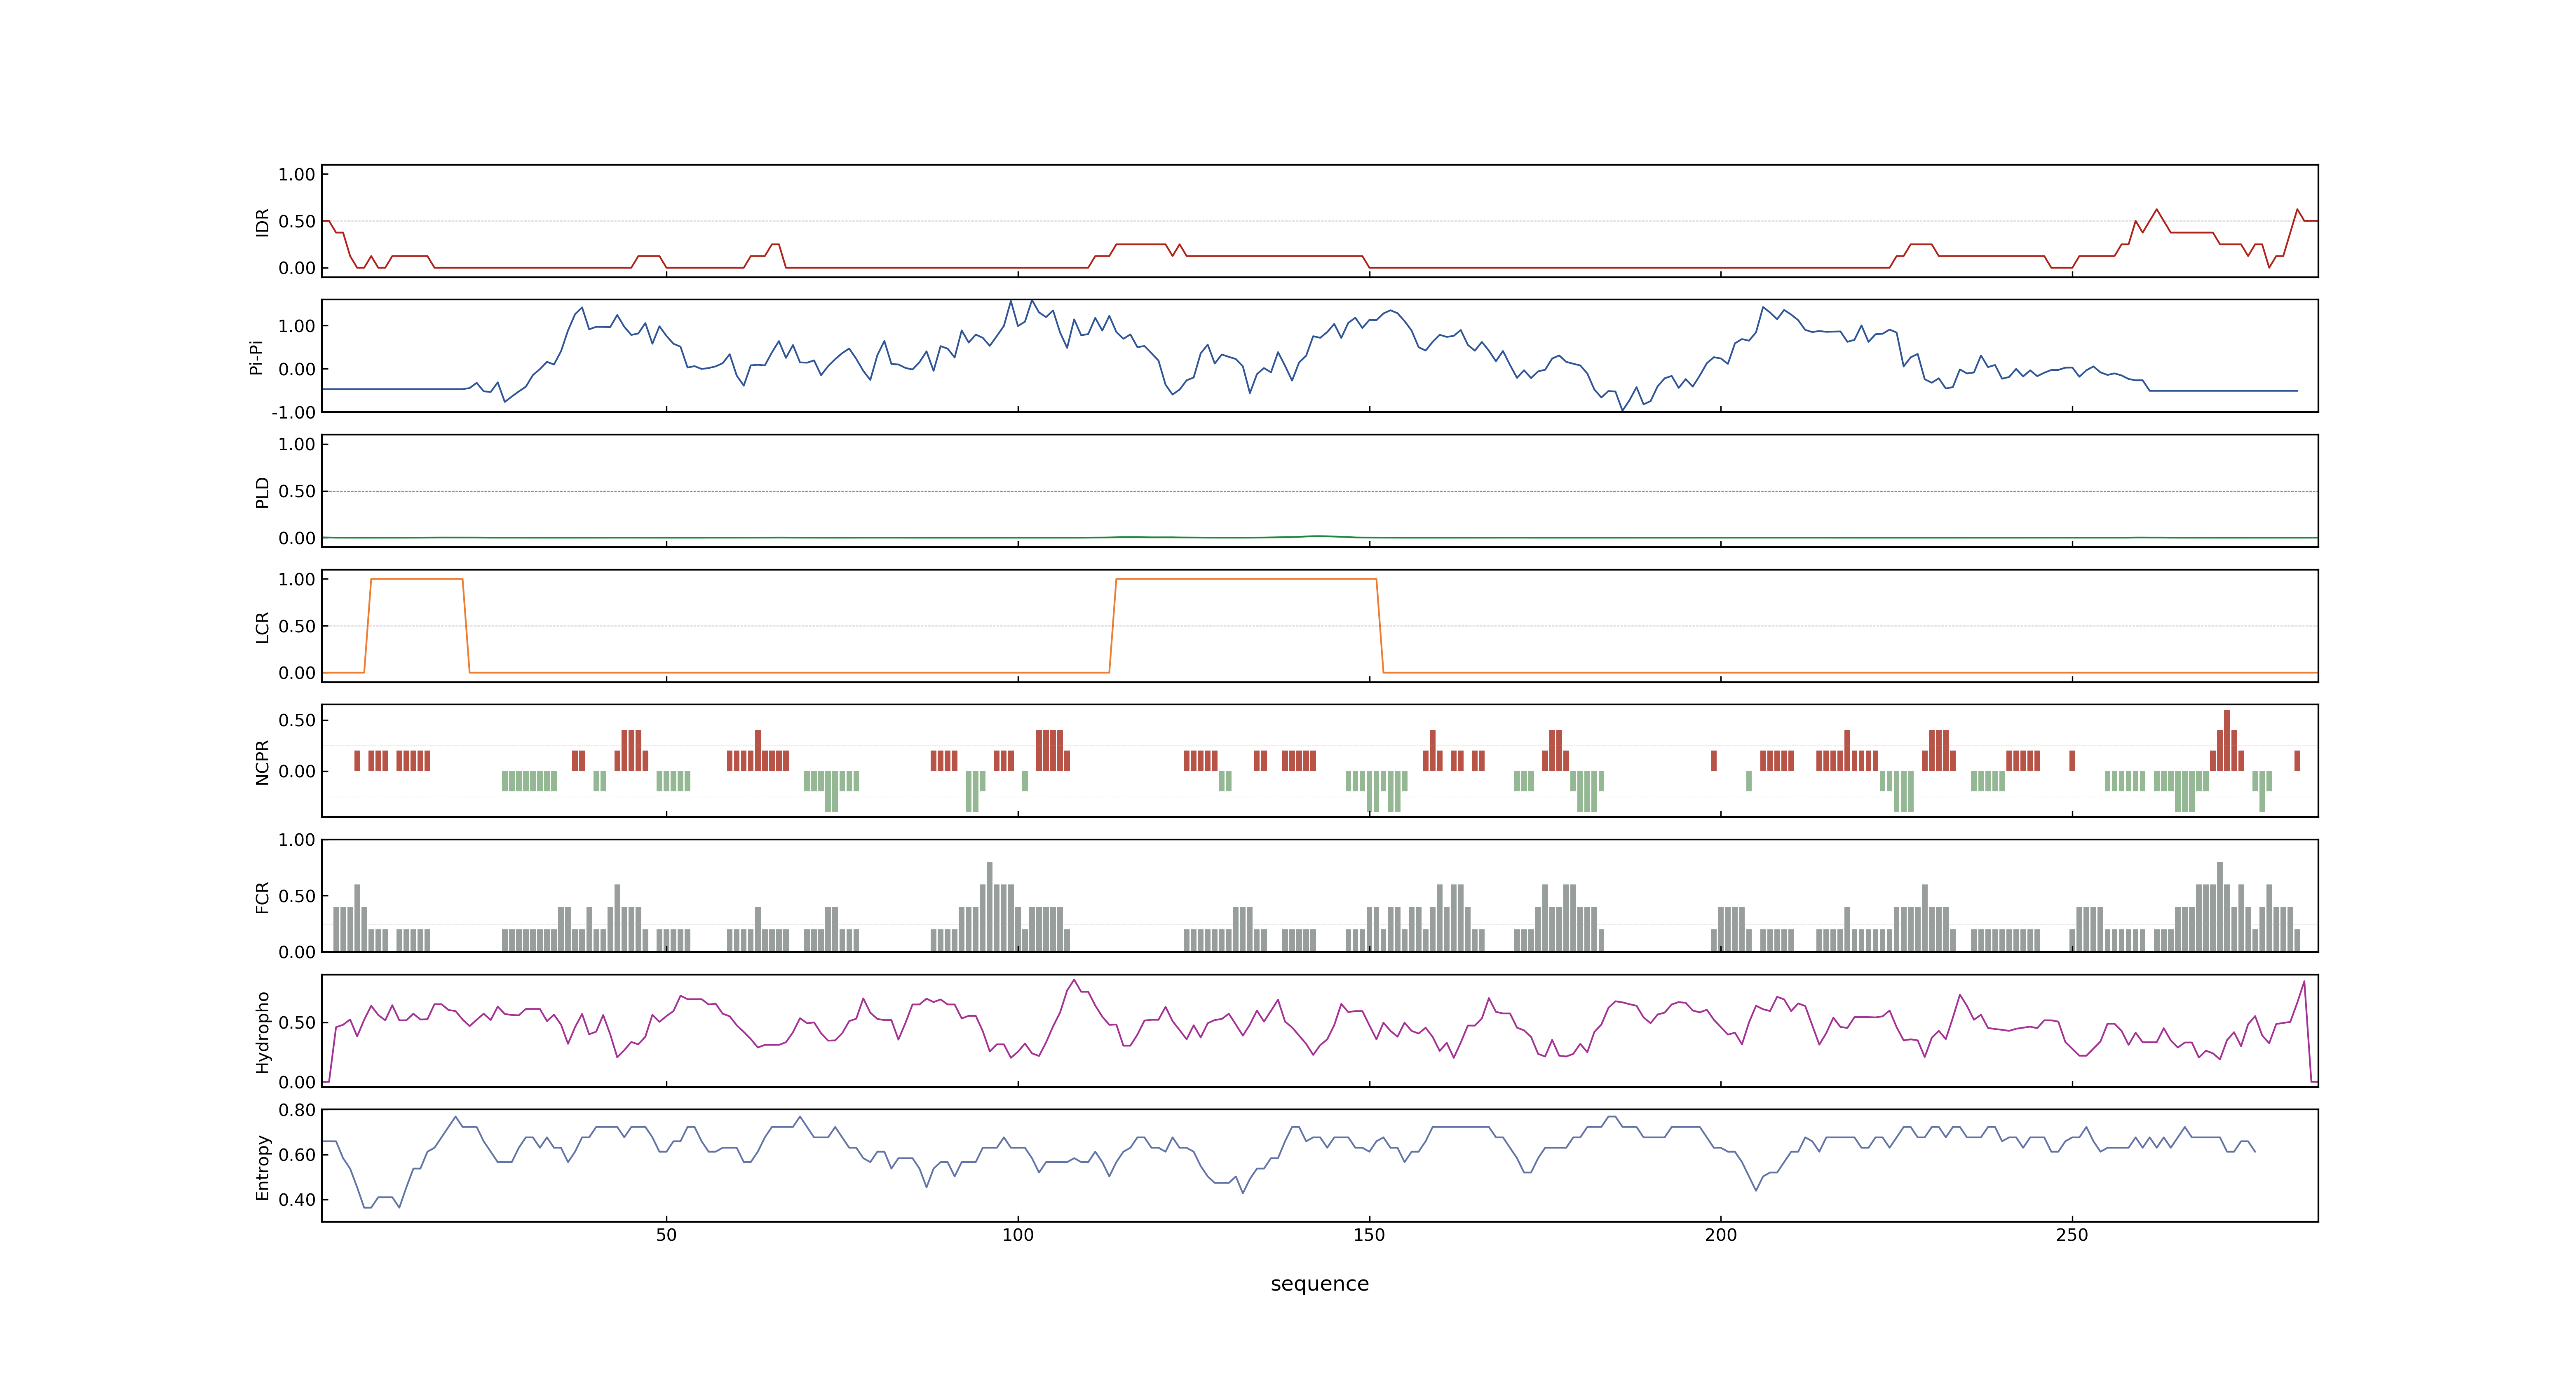Click the wide LCR plateau before position 150
Screen dimensions: 2576x1373
click(1246, 579)
